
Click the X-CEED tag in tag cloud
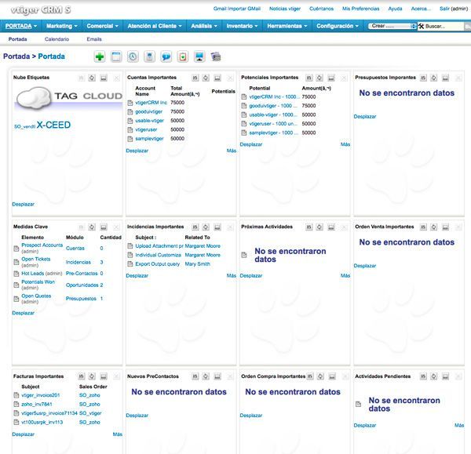pyautogui.click(x=53, y=125)
